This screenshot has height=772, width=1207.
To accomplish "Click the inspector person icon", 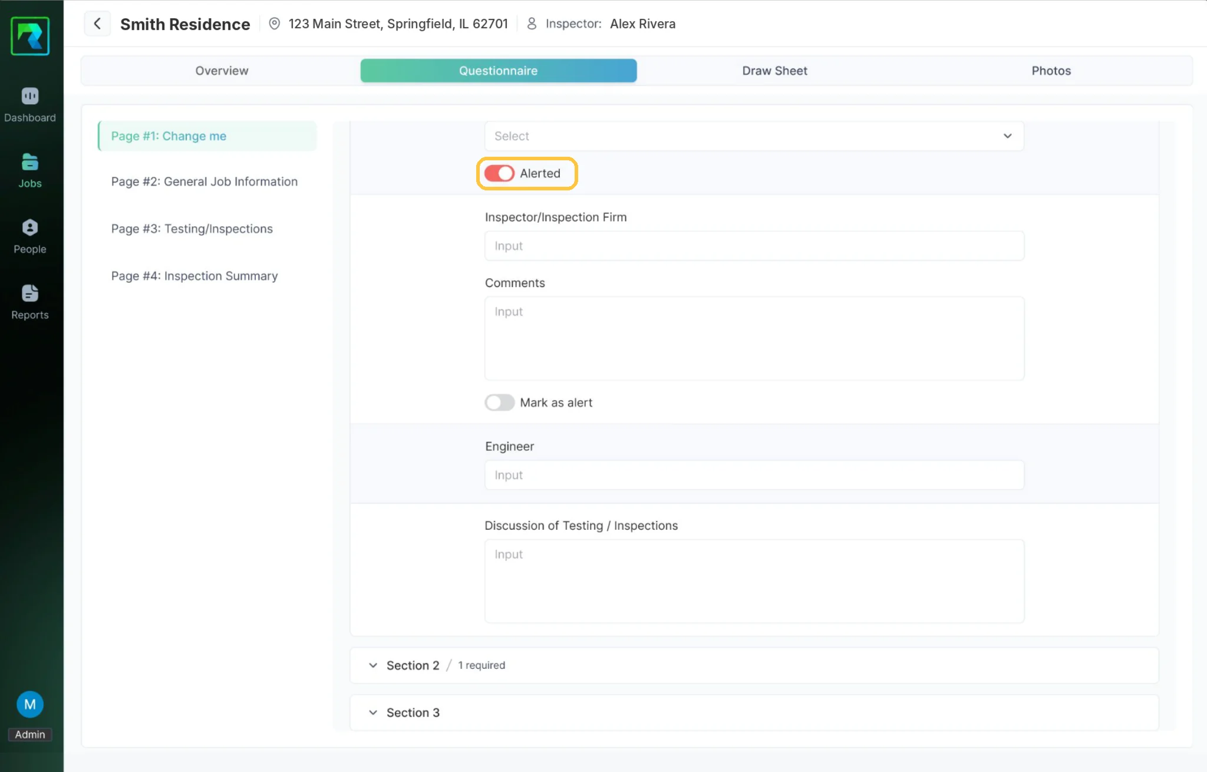I will click(532, 24).
